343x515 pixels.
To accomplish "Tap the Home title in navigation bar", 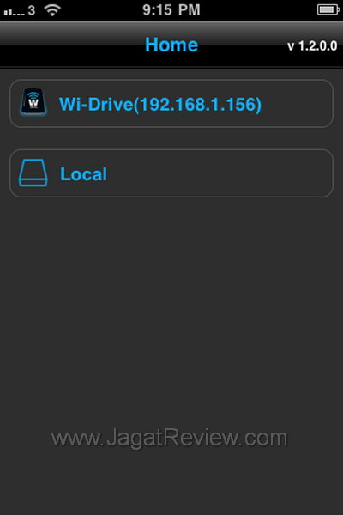I will click(x=171, y=45).
